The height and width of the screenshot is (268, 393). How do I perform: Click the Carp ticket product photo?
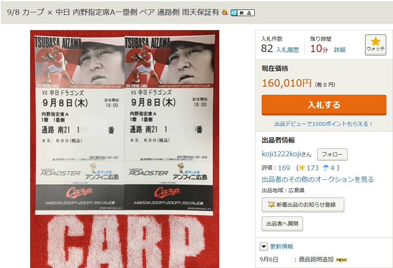click(125, 149)
